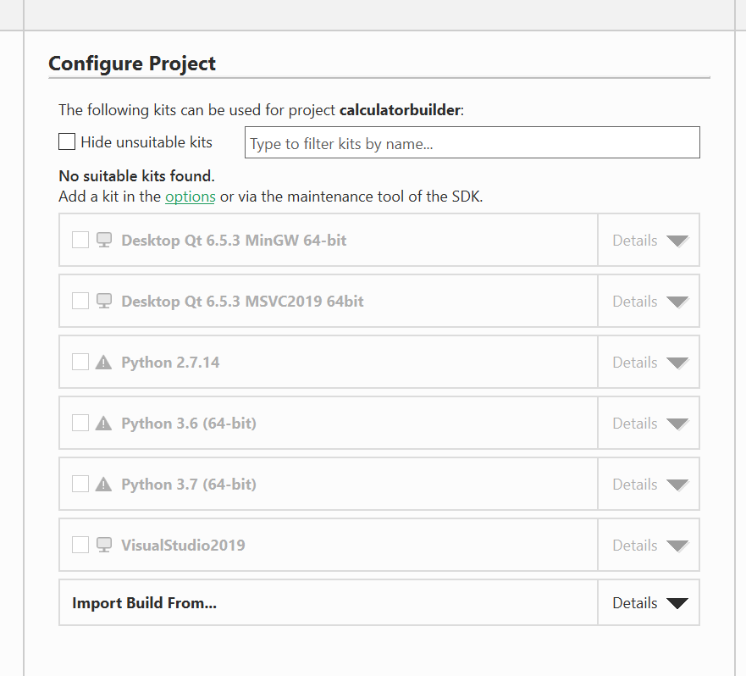Toggle the Hide unsuitable kits checkbox
Screen dimensions: 746x676
(x=67, y=141)
